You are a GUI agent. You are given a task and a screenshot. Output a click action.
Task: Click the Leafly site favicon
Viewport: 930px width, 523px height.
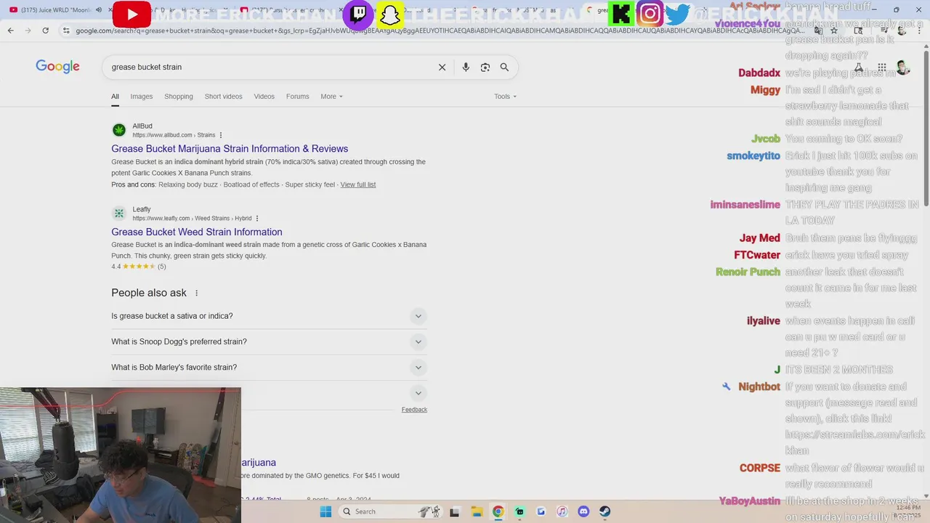click(119, 214)
